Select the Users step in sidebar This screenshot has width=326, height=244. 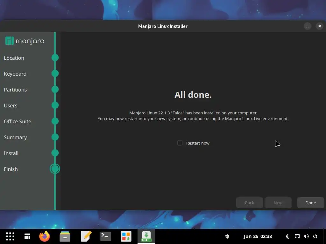click(x=11, y=105)
